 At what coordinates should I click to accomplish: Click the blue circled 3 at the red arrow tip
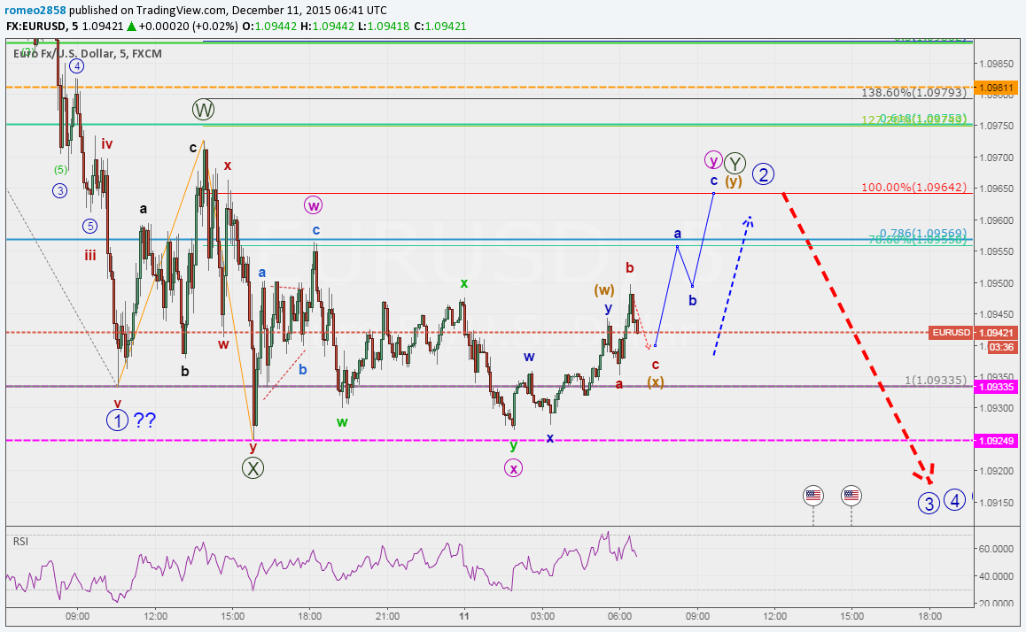tap(929, 503)
